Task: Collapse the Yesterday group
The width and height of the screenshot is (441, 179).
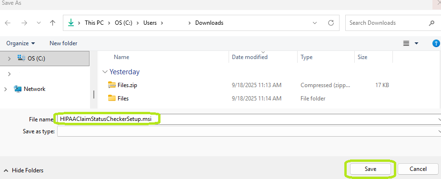Action: click(105, 72)
